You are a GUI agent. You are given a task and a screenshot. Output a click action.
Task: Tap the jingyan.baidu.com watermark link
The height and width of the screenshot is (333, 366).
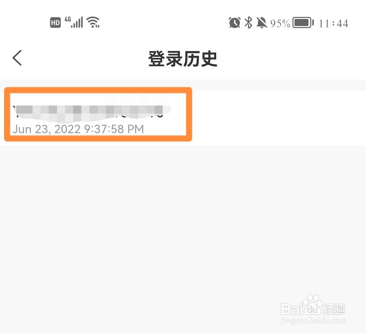click(x=313, y=320)
